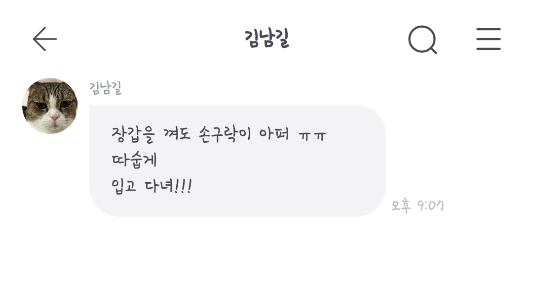Tap the 김남길 chat title in the header
This screenshot has height=284, width=533.
(267, 39)
